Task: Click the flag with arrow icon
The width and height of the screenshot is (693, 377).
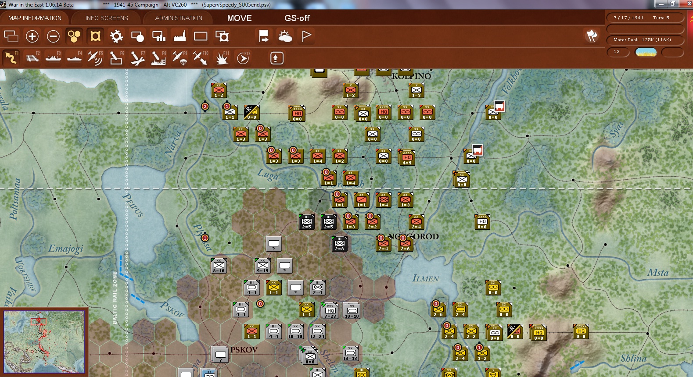Action: click(264, 36)
